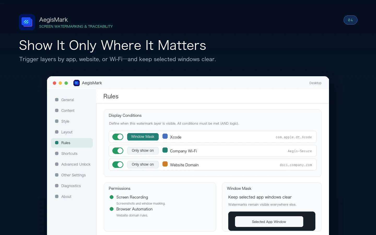Open Window Mask mode selector for Xcode
This screenshot has height=235, width=376.
[143, 137]
